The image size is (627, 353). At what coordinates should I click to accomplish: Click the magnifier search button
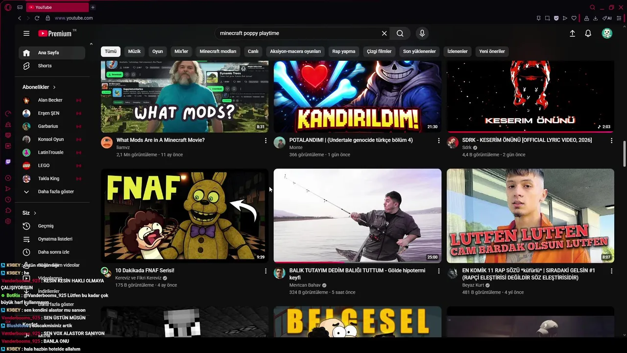point(400,33)
